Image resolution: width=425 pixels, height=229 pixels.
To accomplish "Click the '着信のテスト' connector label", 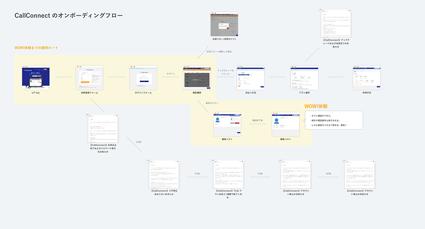I will click(x=212, y=103).
